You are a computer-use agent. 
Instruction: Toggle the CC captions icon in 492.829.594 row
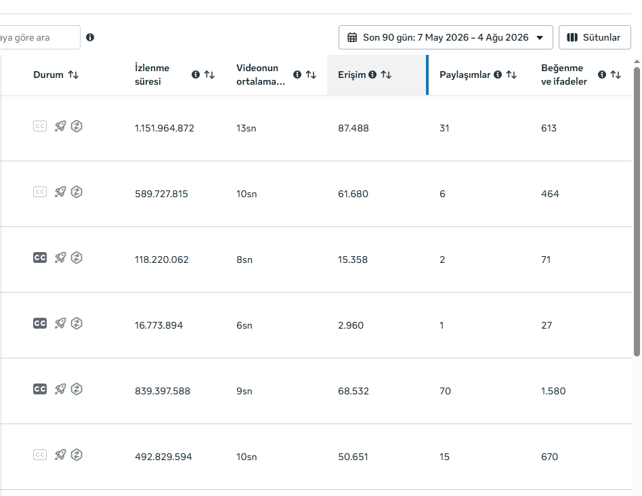tap(40, 455)
